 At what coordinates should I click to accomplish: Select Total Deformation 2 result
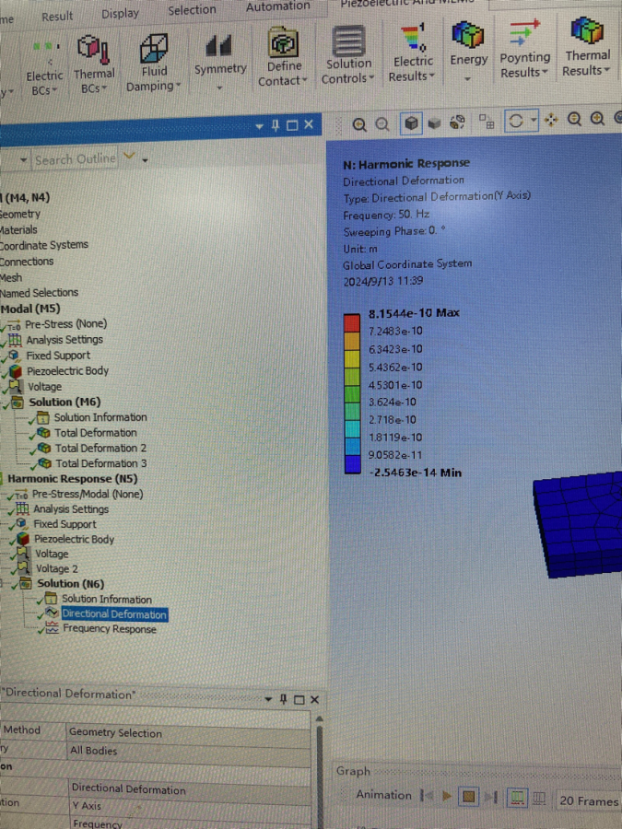(x=100, y=449)
